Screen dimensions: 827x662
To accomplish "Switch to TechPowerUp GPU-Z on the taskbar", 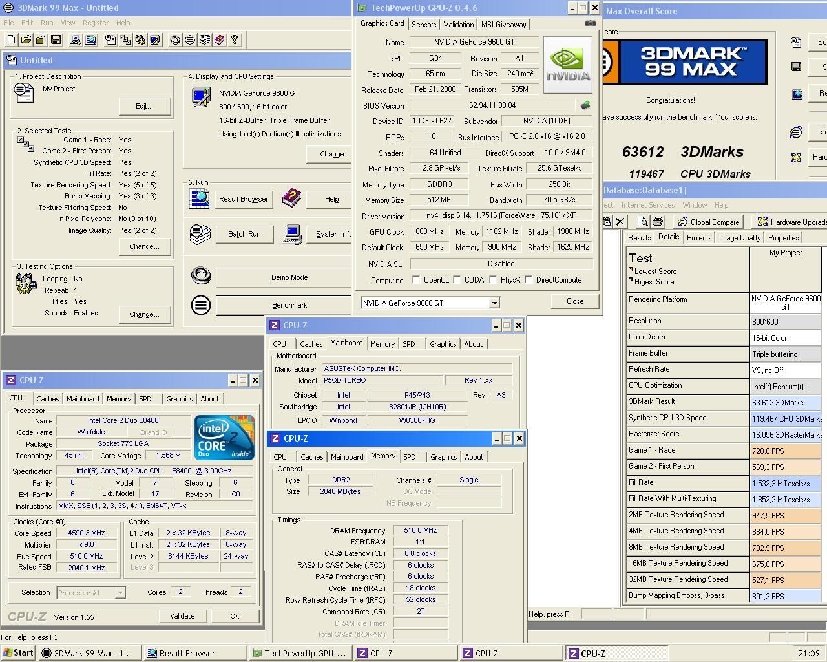I will pos(301,654).
